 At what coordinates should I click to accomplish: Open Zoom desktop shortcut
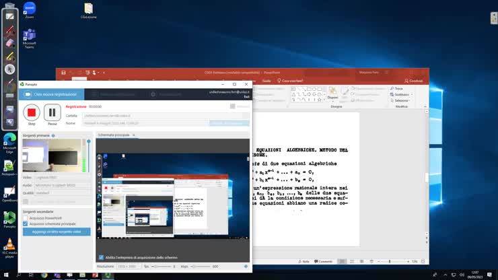coord(29,9)
